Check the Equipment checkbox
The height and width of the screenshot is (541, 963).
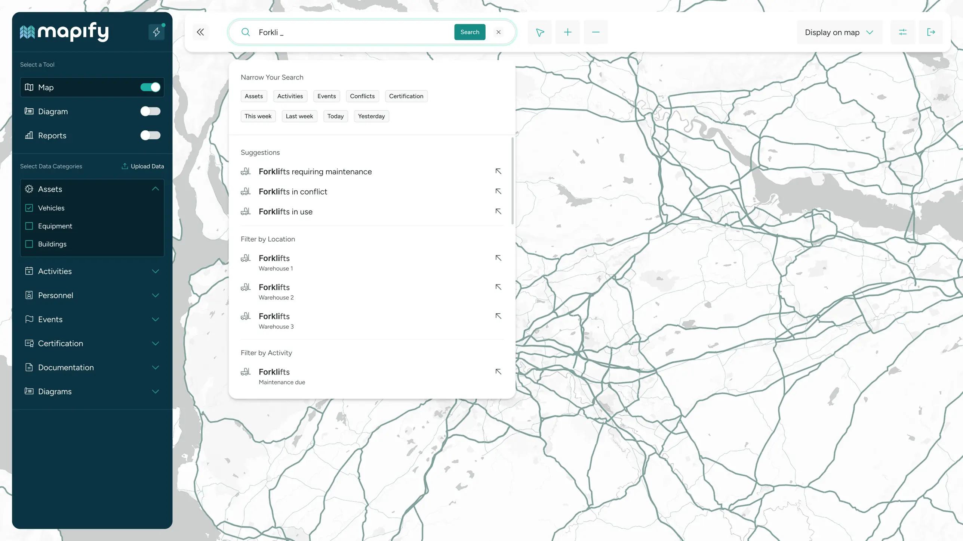click(x=29, y=226)
